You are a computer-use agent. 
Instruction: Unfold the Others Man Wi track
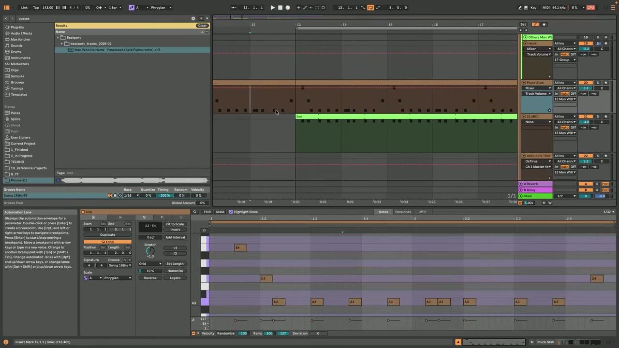[525, 37]
